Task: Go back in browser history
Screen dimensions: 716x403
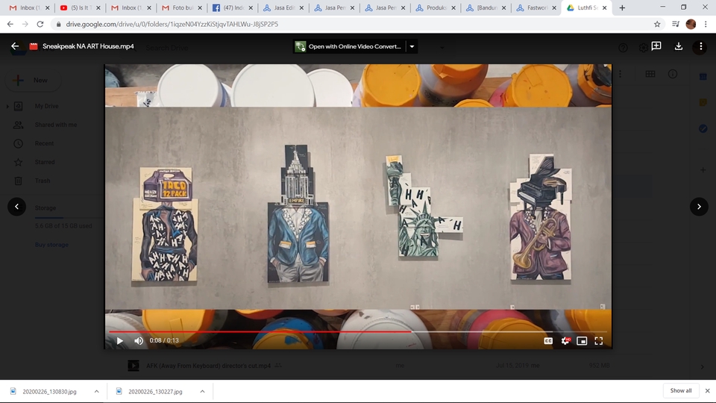Action: point(10,24)
